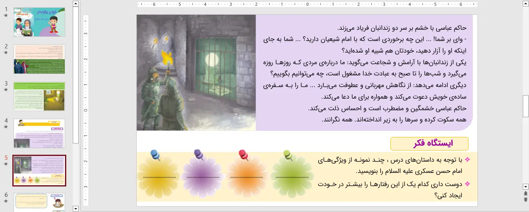Click the animation star under slide 1

point(6,15)
